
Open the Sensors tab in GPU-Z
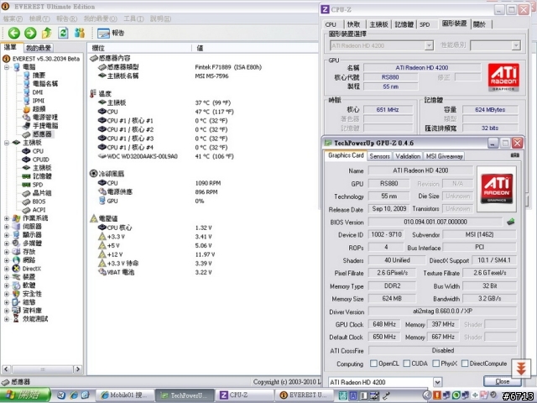click(x=379, y=156)
